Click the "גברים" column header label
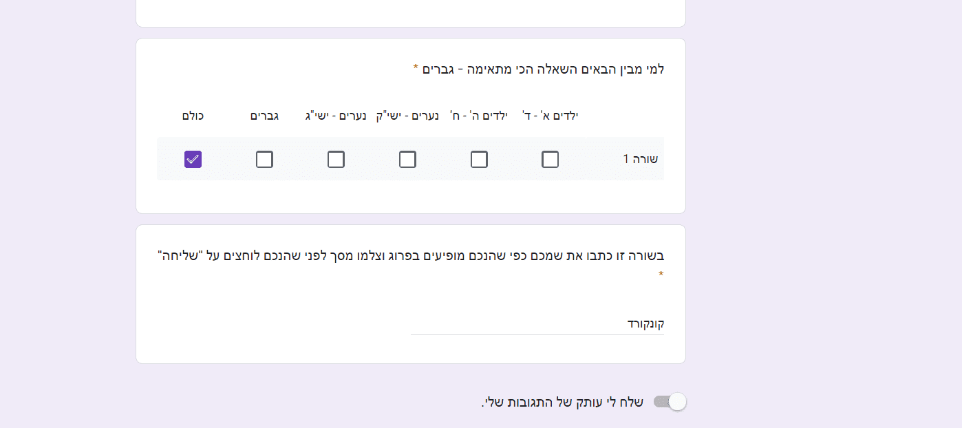This screenshot has width=962, height=428. 264,116
